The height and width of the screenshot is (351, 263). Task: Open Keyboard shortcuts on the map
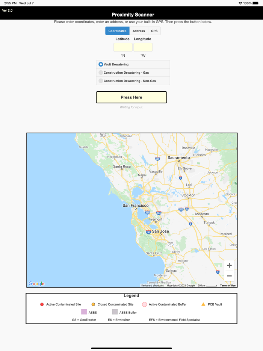[x=153, y=285]
